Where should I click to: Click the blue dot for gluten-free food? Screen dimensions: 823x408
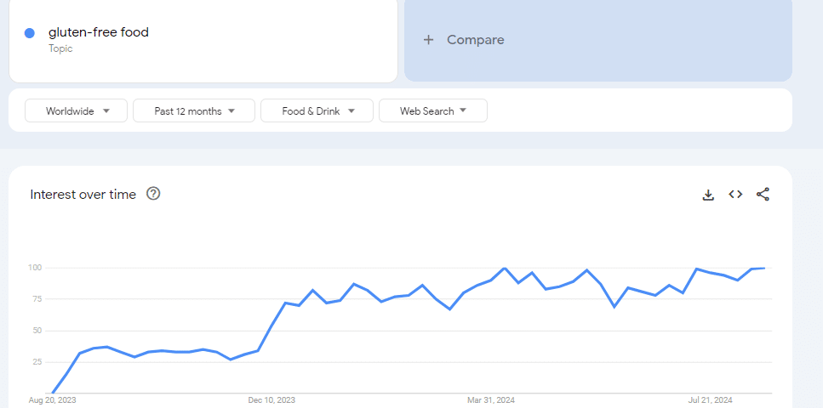tap(30, 33)
